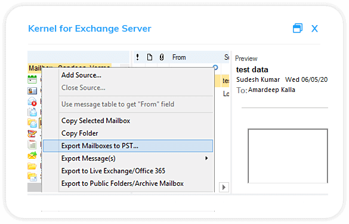
Task: Sort by importance exclamation column icon
Action: click(138, 57)
